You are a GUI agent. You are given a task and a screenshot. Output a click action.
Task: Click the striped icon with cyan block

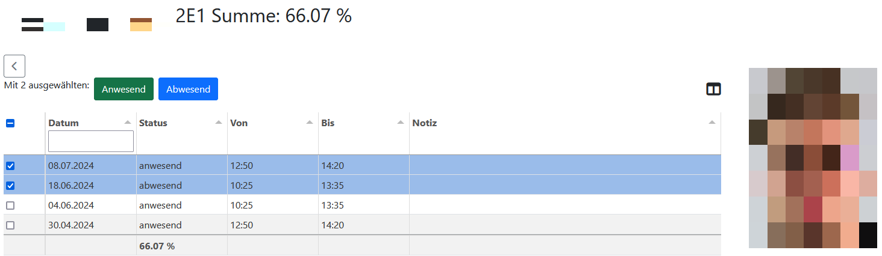(x=43, y=25)
